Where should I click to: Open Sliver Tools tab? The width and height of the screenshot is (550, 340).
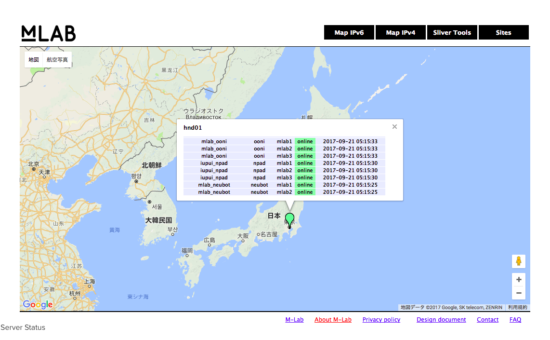click(x=452, y=32)
